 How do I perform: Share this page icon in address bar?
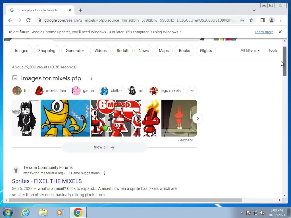point(242,20)
